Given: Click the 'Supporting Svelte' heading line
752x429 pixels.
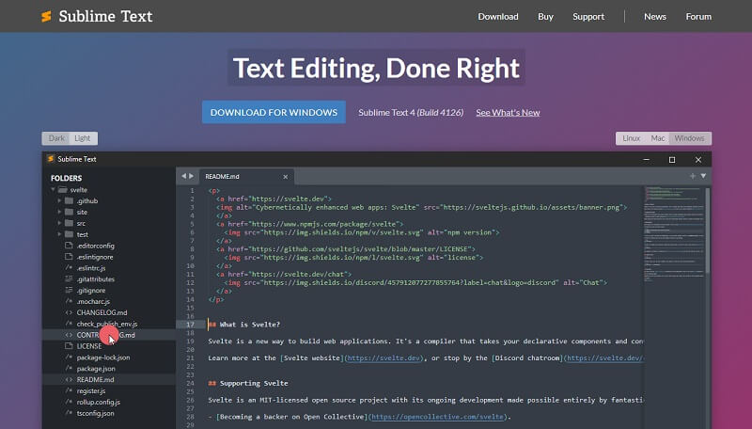Looking at the screenshot, I should point(248,383).
